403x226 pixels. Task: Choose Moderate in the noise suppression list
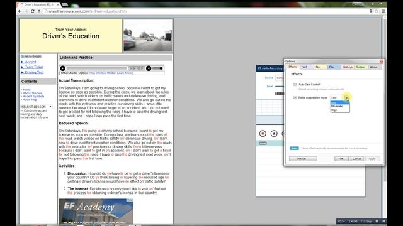[x=340, y=106]
